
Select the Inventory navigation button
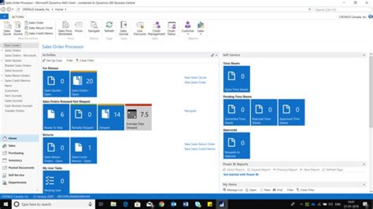pos(20,160)
